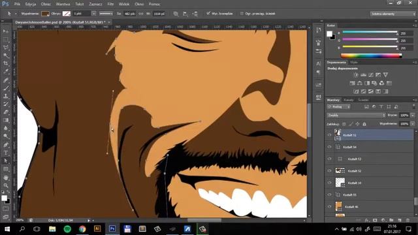
Task: Open the Wypełnienie fill slider arrow
Action: tap(412, 124)
